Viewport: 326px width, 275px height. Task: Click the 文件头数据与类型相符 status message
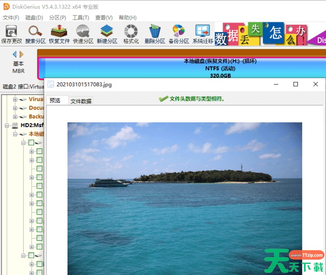(197, 99)
